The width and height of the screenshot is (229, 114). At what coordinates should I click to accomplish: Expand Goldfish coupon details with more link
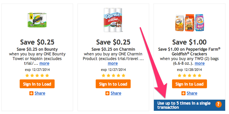click(x=200, y=63)
